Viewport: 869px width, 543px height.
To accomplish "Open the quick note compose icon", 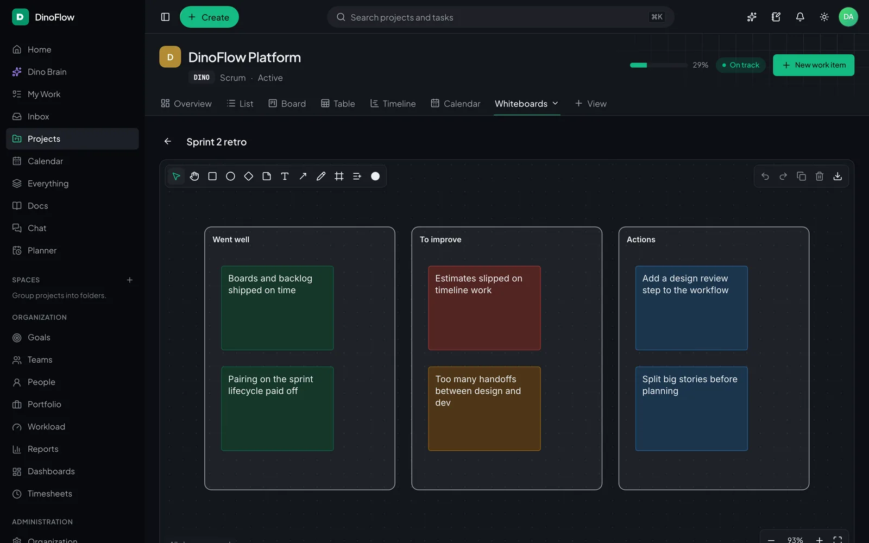I will (776, 17).
